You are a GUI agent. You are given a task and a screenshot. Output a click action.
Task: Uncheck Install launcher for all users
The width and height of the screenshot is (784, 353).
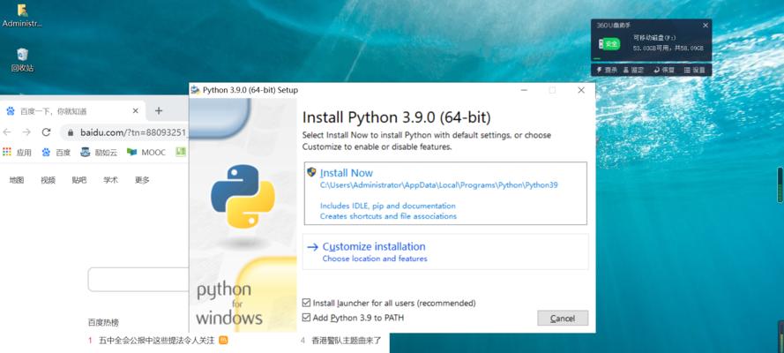(307, 303)
